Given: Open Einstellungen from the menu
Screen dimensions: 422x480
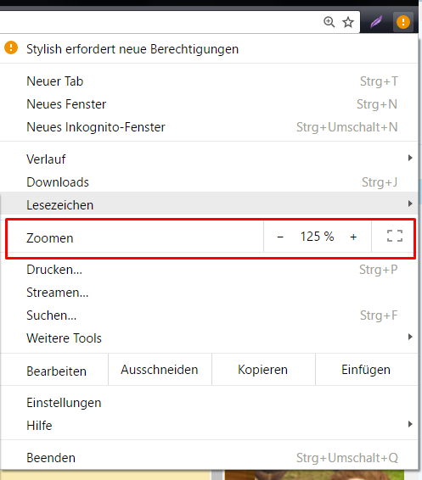Looking at the screenshot, I should point(209,403).
